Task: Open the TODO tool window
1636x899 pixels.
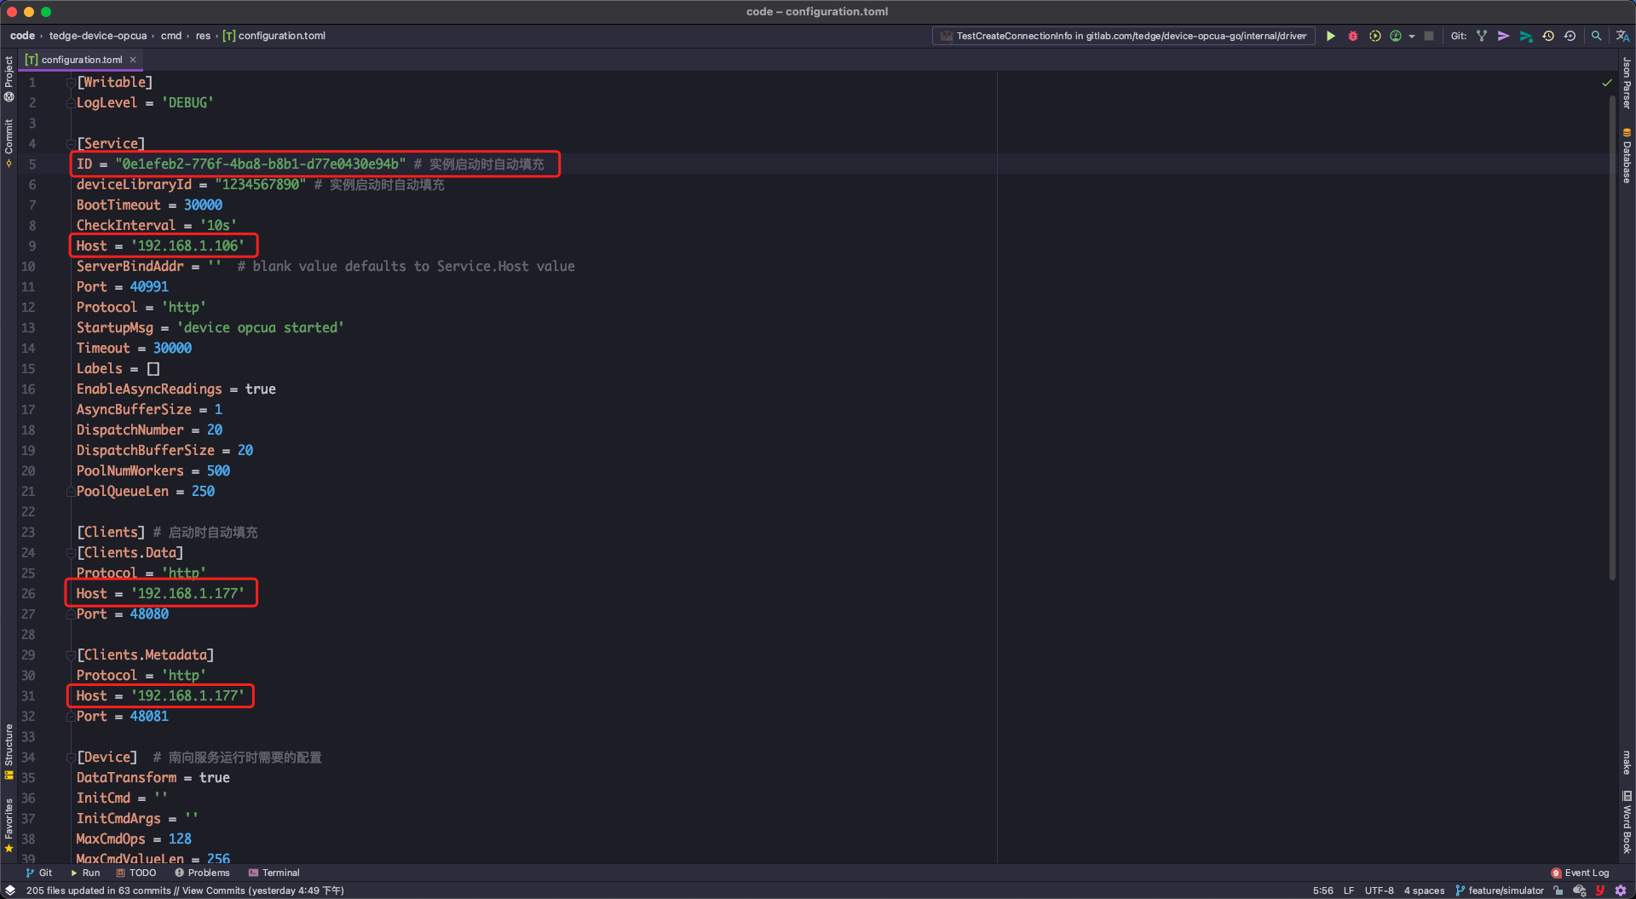Action: click(x=136, y=873)
